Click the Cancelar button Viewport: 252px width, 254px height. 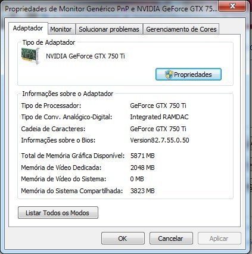(x=171, y=238)
